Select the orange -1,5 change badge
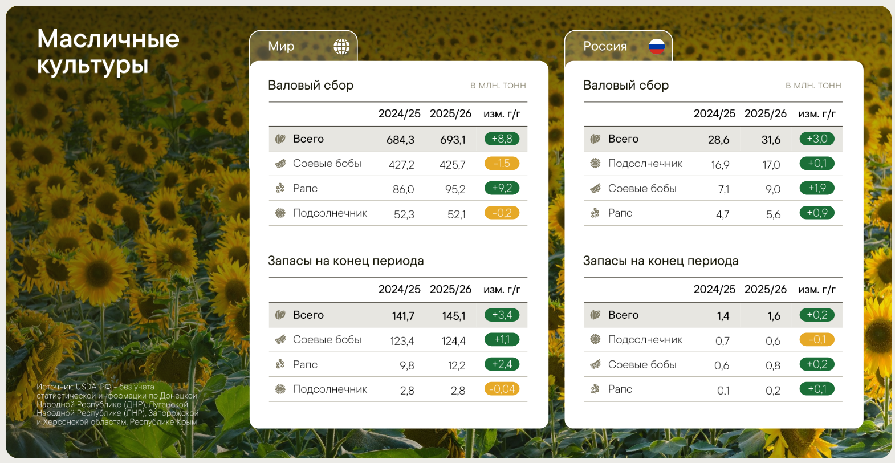Screen dimensions: 895x463 click(x=502, y=164)
